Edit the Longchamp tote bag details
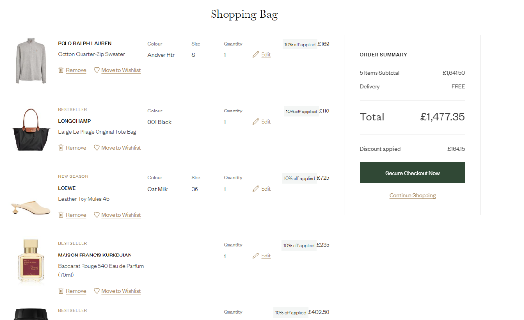The width and height of the screenshot is (524, 320). click(x=265, y=122)
